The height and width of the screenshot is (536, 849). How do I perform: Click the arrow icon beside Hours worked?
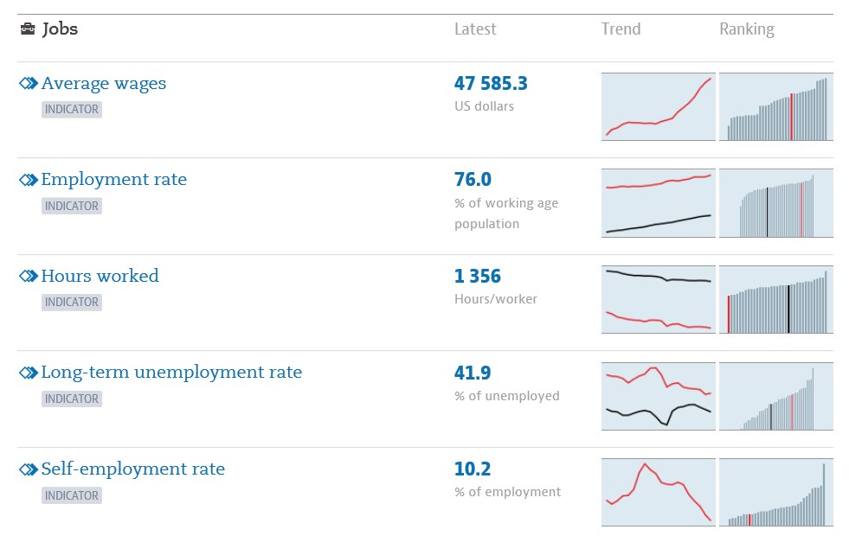click(x=29, y=277)
